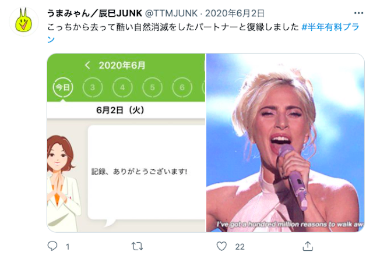Click the reply speech bubble icon
373x259 pixels.
[52, 246]
